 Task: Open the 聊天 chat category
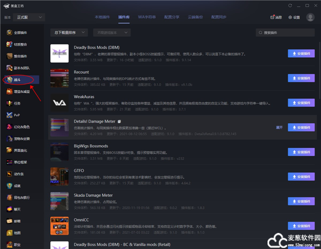[13, 209]
